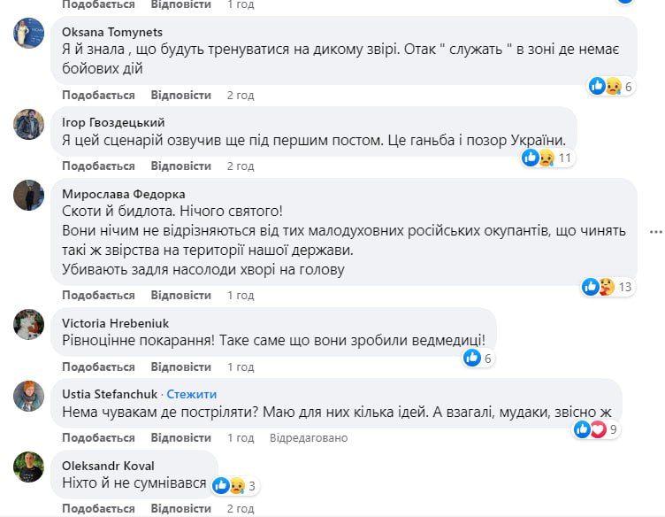The width and height of the screenshot is (665, 517).
Task: Open Oksana Tomynets profile picture
Action: 28,35
